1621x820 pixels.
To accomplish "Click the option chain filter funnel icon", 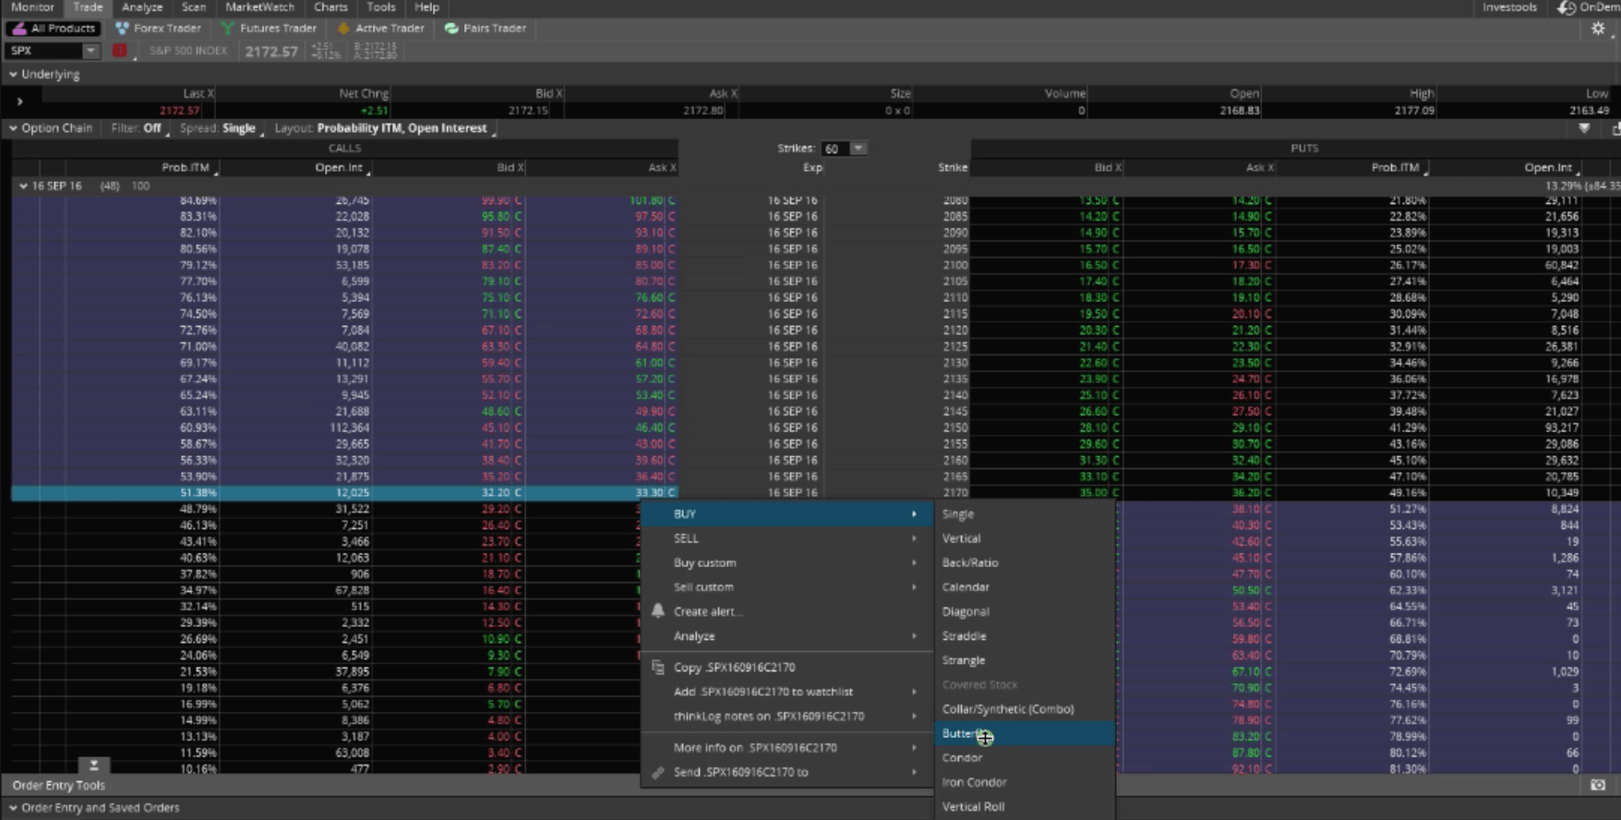I will (x=1584, y=128).
